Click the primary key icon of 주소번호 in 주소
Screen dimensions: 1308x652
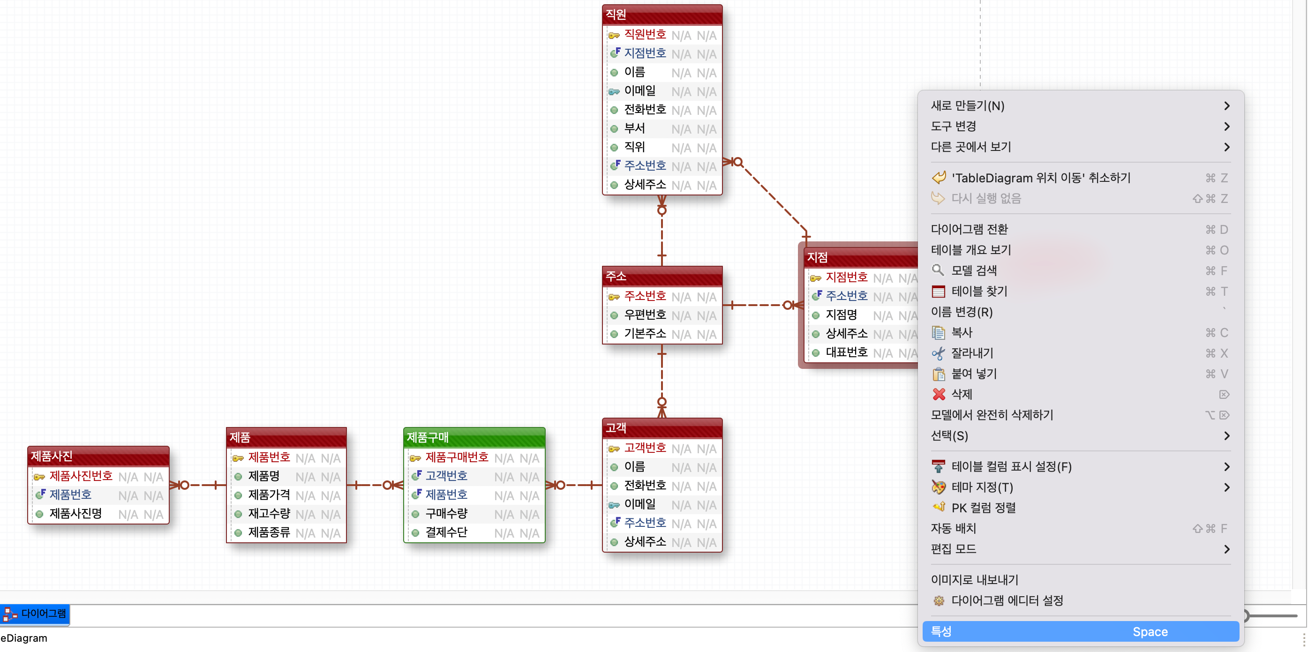[x=614, y=297]
